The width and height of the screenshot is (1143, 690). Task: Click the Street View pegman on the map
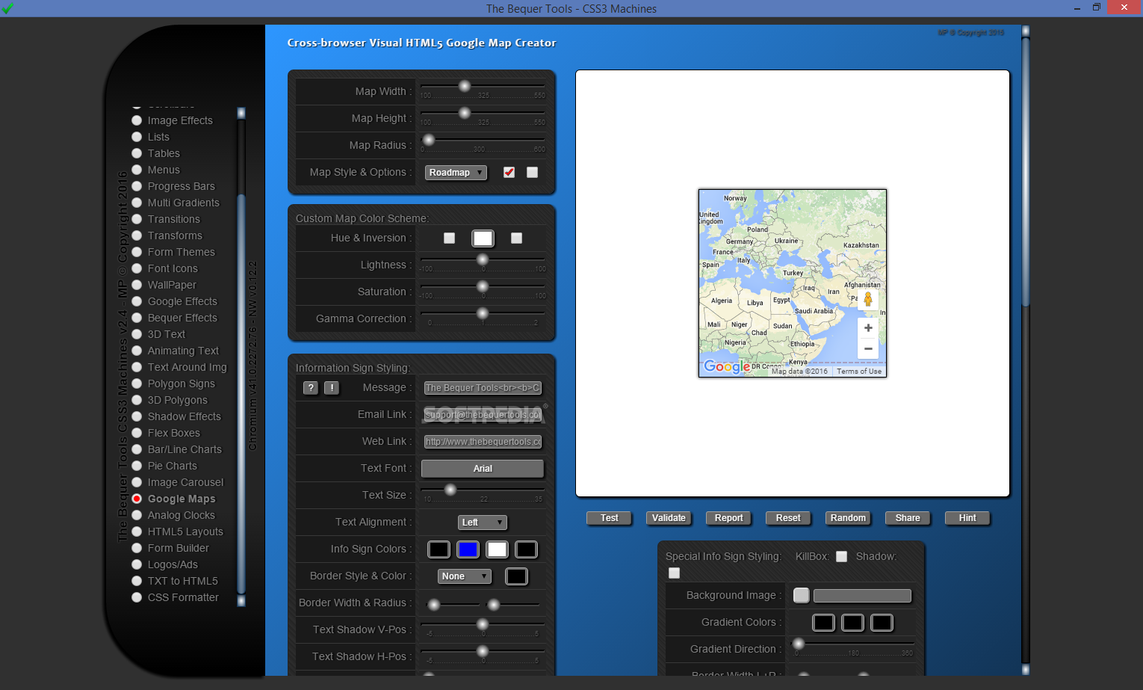[868, 299]
